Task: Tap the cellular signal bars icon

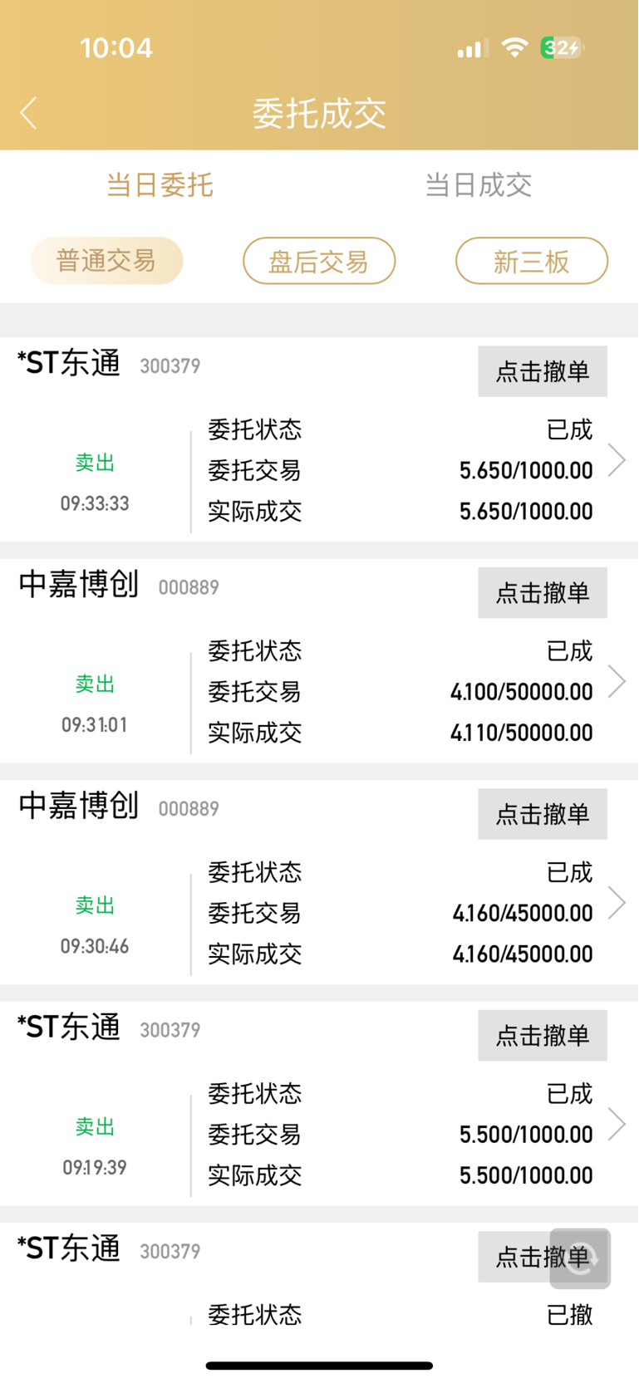Action: [x=472, y=48]
